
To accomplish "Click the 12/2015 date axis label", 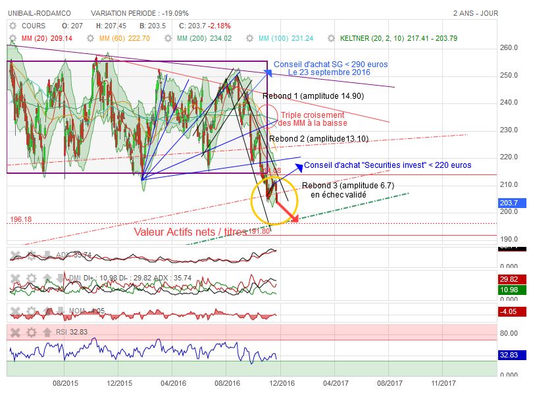I will tap(119, 383).
